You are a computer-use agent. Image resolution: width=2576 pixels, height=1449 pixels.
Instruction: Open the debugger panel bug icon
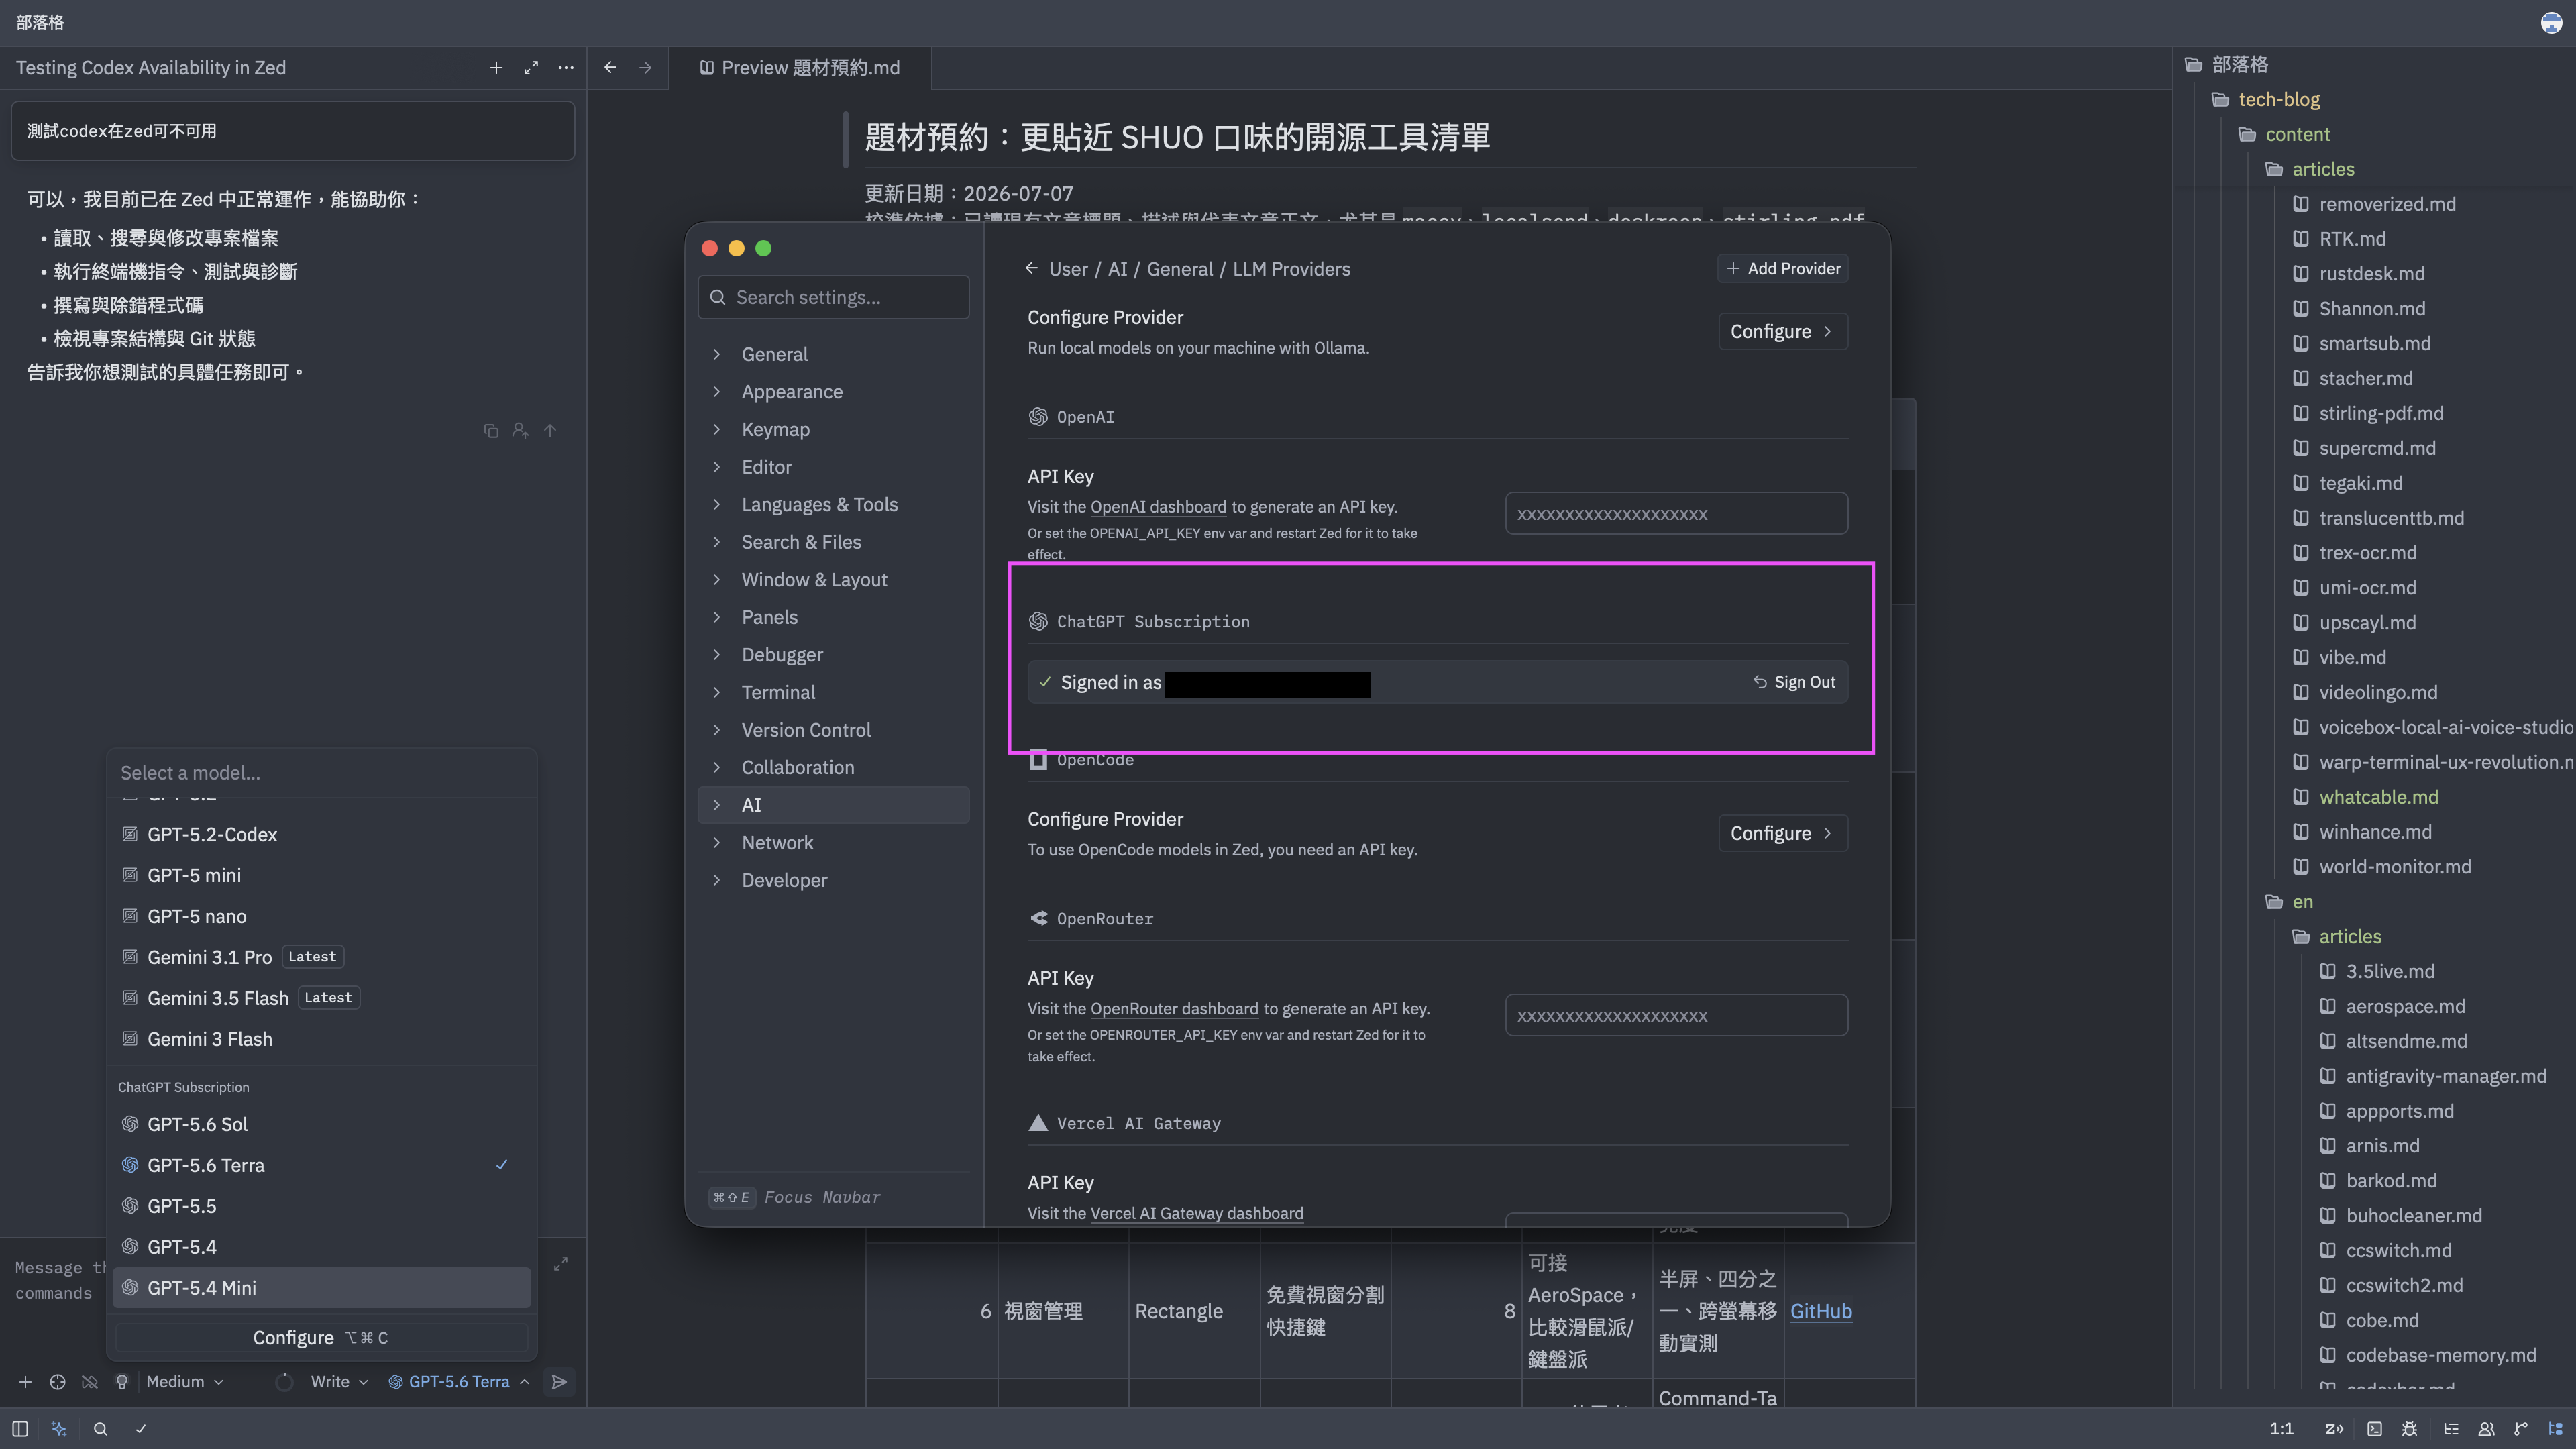[2410, 1428]
